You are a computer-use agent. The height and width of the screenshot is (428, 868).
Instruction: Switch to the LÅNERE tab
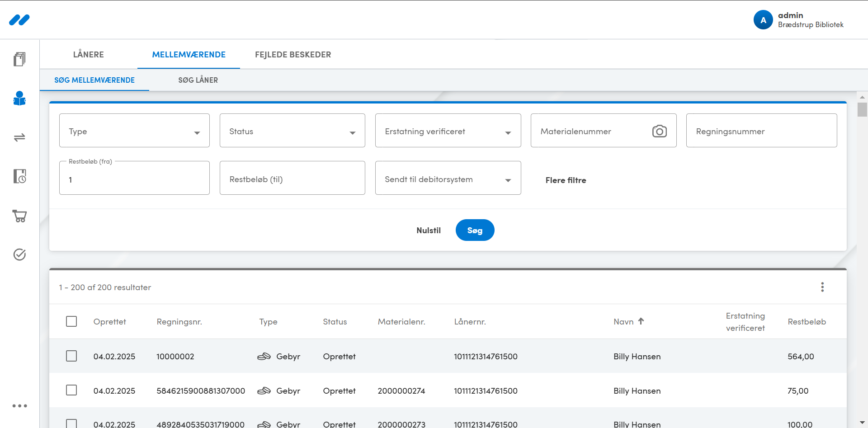pyautogui.click(x=89, y=55)
